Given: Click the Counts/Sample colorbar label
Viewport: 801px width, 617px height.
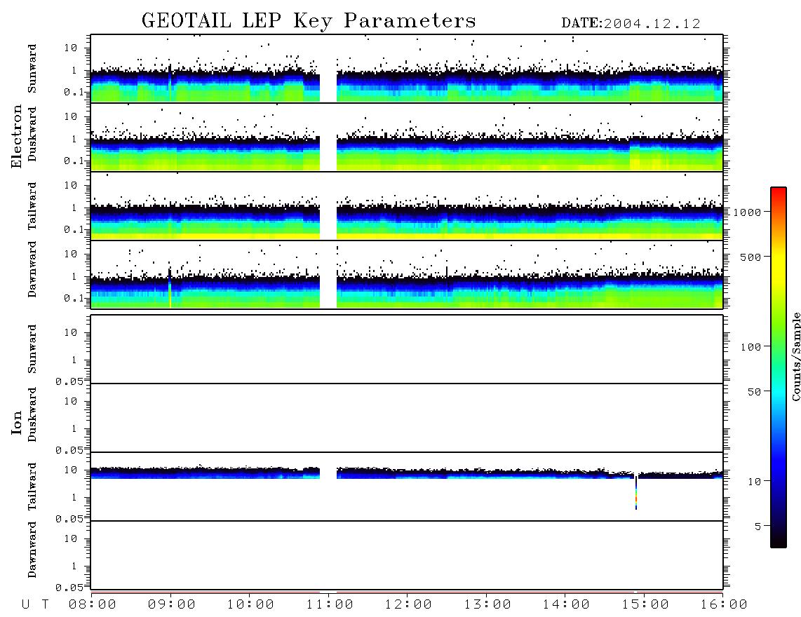Looking at the screenshot, I should (x=795, y=356).
